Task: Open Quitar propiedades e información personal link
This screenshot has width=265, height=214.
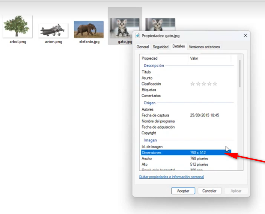Action: click(x=171, y=177)
